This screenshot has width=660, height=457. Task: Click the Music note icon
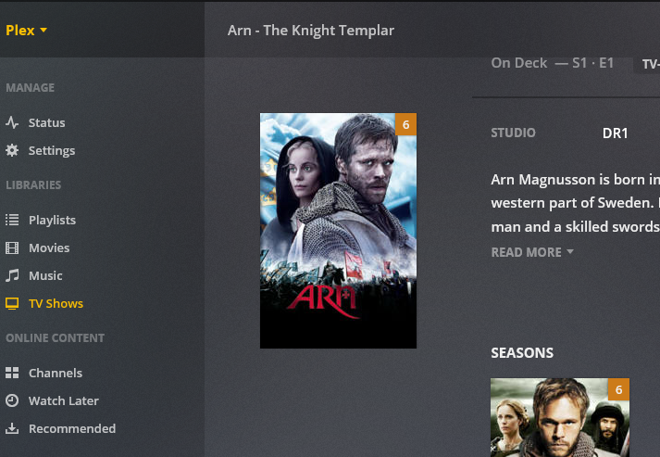(12, 275)
